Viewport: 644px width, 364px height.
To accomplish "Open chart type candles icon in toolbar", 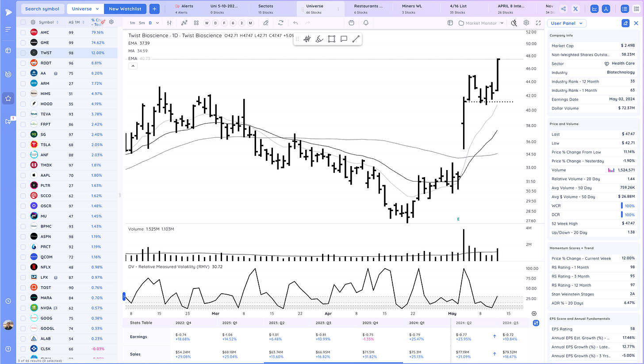I will tap(169, 23).
